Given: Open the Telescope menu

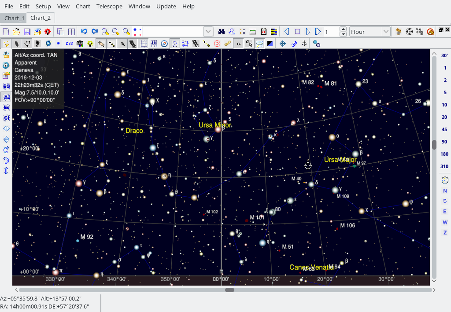Looking at the screenshot, I should coord(109,6).
